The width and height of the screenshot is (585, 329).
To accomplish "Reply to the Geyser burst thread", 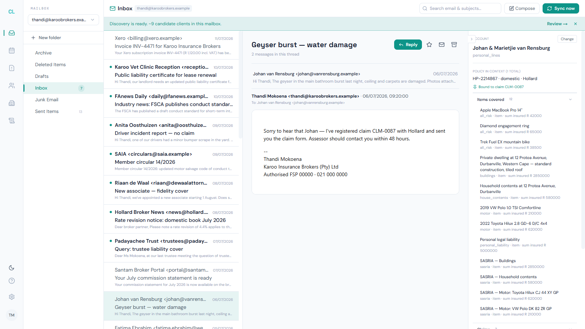I will (408, 45).
